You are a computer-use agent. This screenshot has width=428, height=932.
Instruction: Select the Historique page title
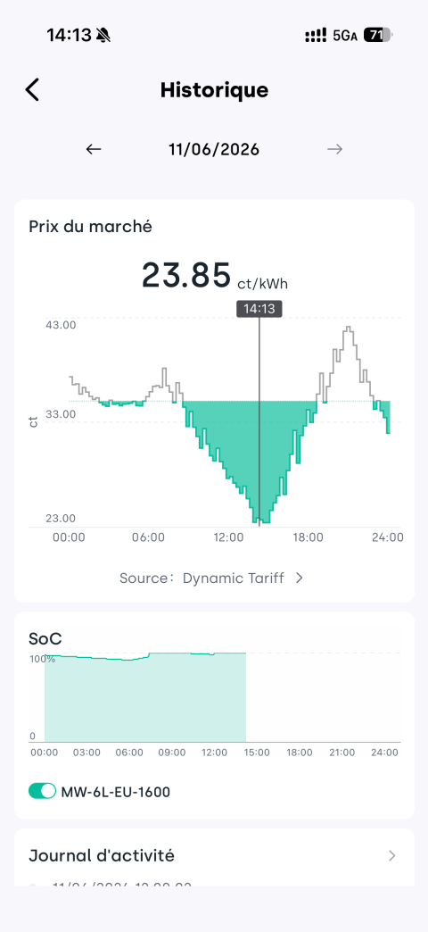[214, 90]
